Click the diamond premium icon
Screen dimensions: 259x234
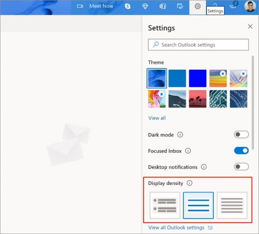pyautogui.click(x=145, y=6)
